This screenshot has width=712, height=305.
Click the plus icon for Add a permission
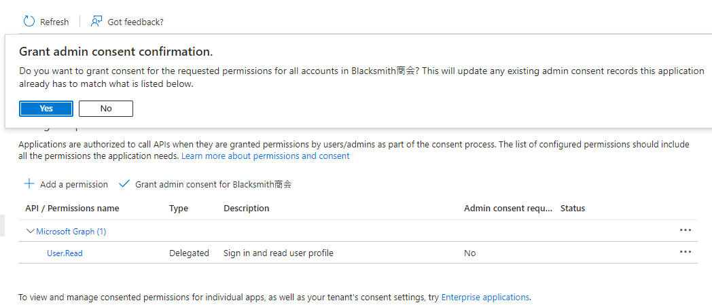(29, 184)
